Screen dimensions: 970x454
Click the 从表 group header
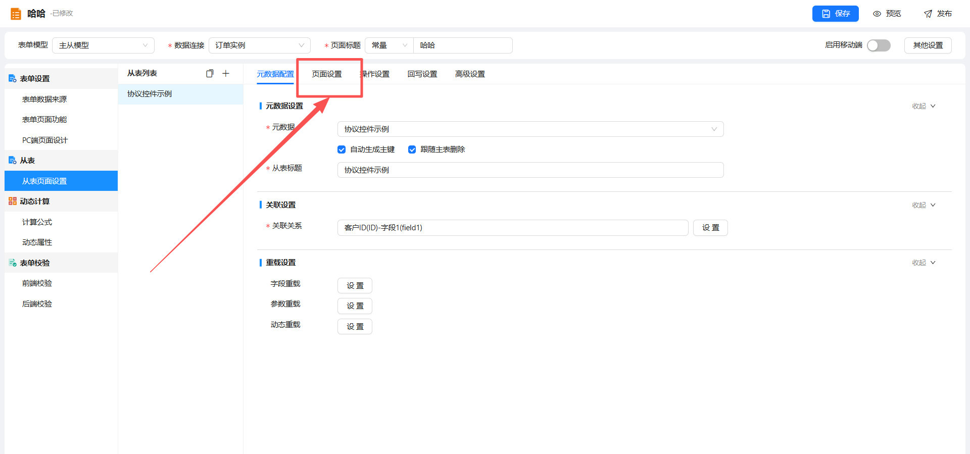61,160
